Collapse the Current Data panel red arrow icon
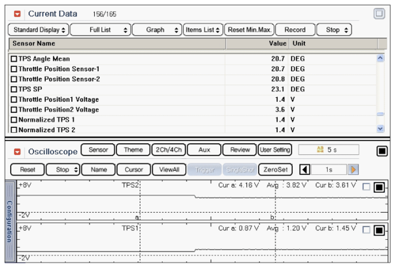Image resolution: width=395 pixels, height=268 pixels. click(17, 14)
